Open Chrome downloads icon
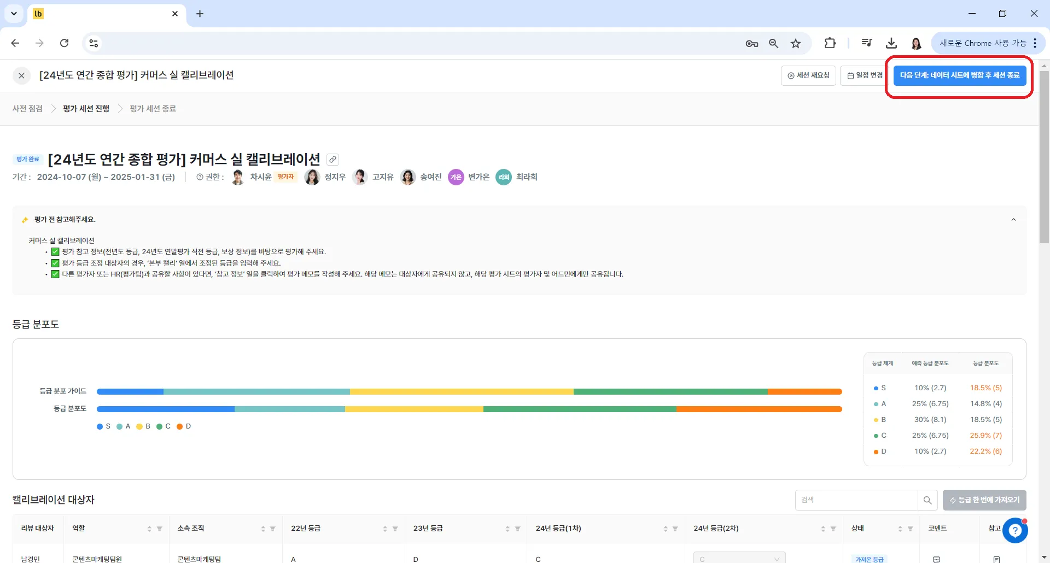 point(891,43)
